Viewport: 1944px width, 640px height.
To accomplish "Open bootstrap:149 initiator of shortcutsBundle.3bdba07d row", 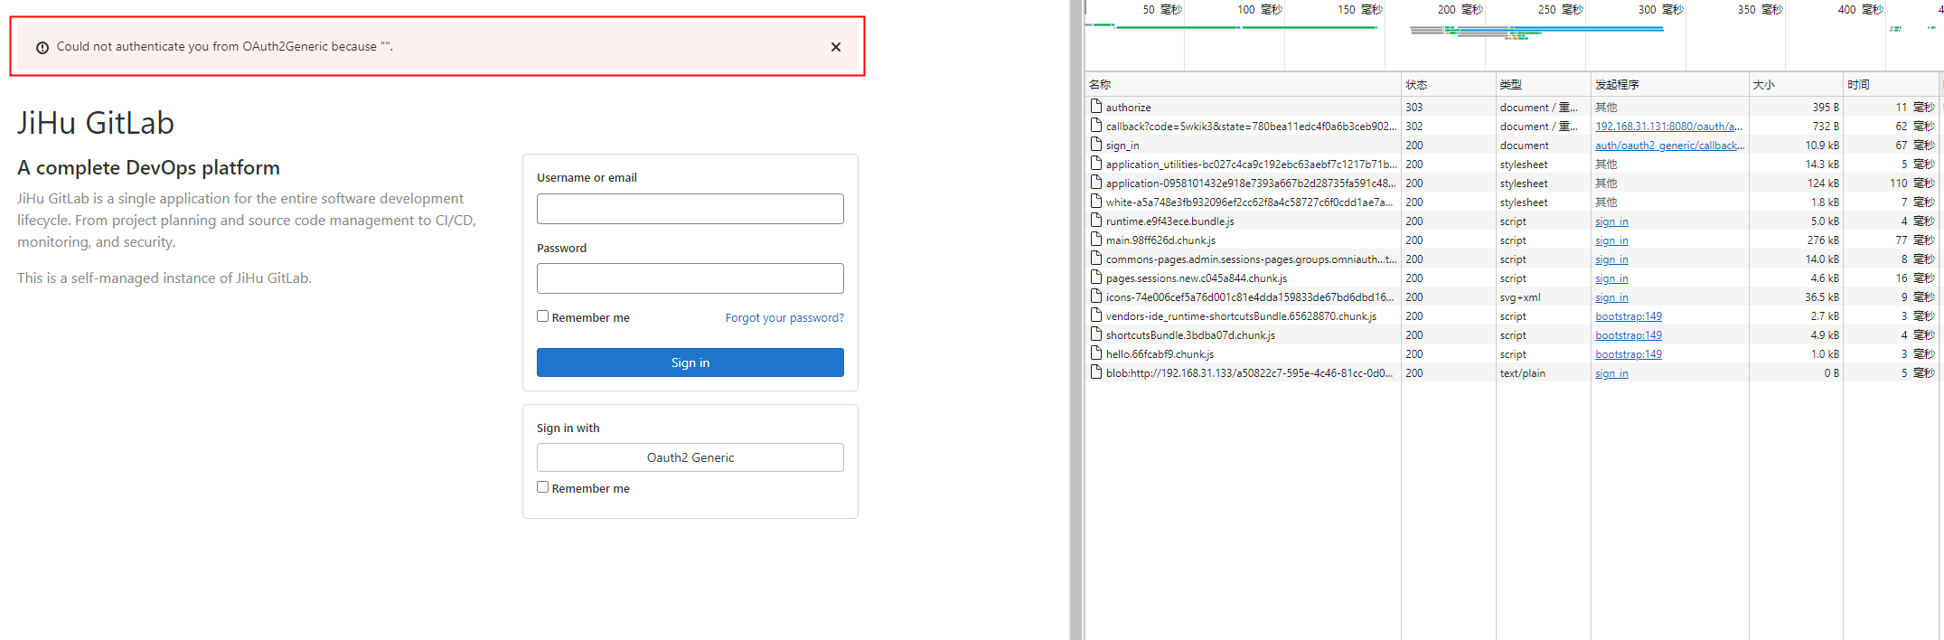I will [1629, 335].
